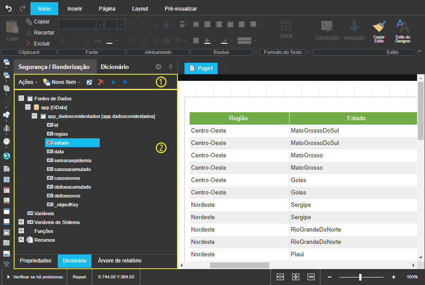The height and width of the screenshot is (285, 425).
Task: Toggle the word wrap option
Action: tap(184, 24)
